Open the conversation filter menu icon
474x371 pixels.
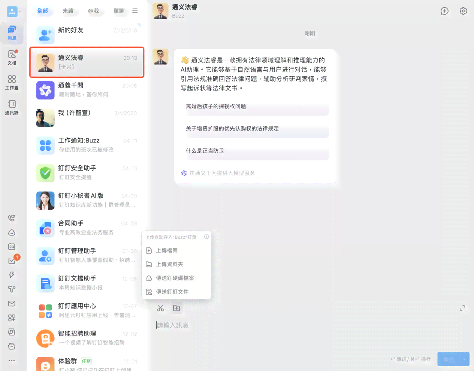point(135,11)
